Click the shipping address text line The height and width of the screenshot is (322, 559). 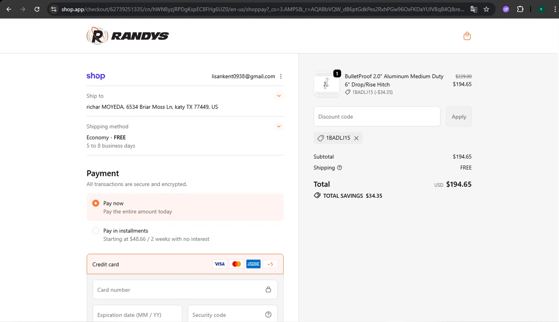click(x=152, y=107)
